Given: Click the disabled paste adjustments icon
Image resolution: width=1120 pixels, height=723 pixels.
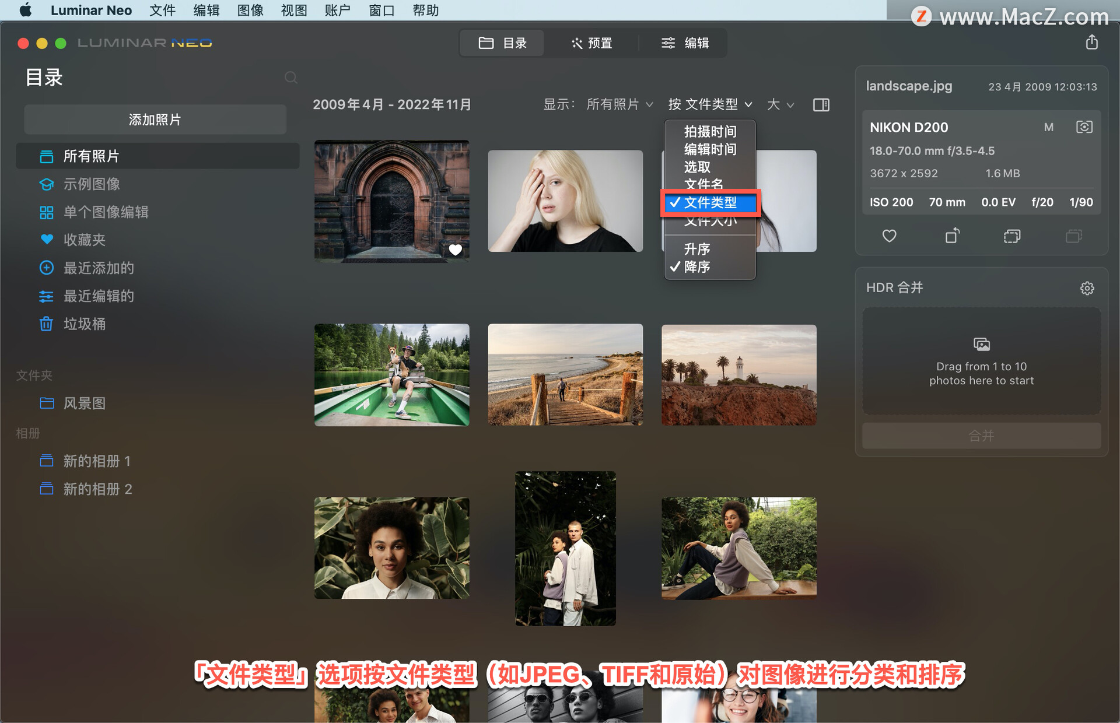Looking at the screenshot, I should click(x=1073, y=236).
